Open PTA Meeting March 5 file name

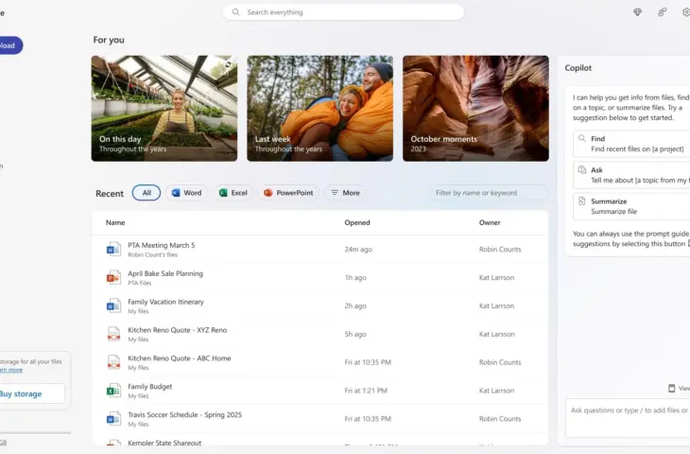[161, 245]
